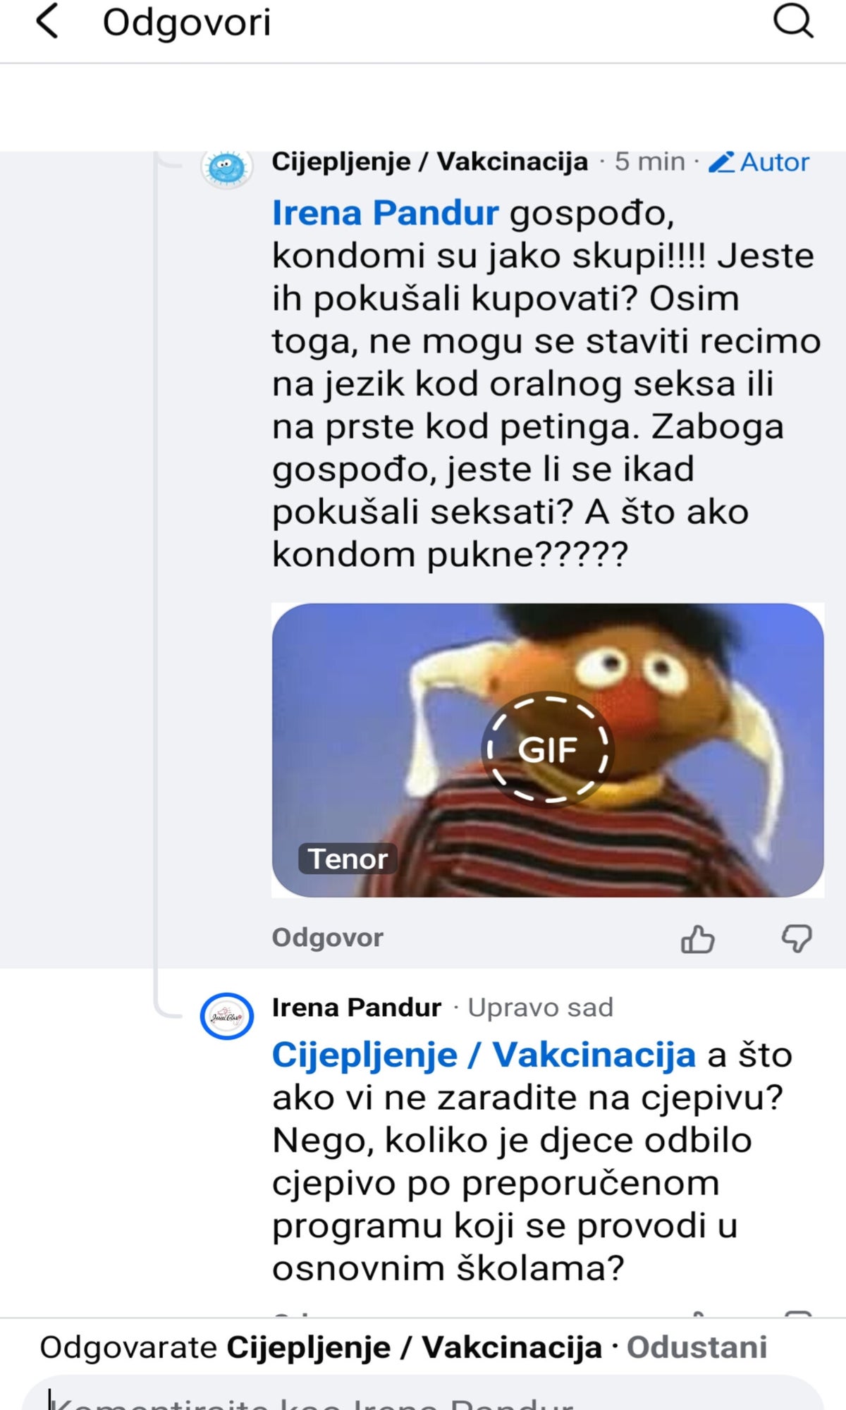This screenshot has width=846, height=1410.
Task: Open the Cijepljenje / Vakcinacija mention in Irena's reply
Action: (x=484, y=1055)
